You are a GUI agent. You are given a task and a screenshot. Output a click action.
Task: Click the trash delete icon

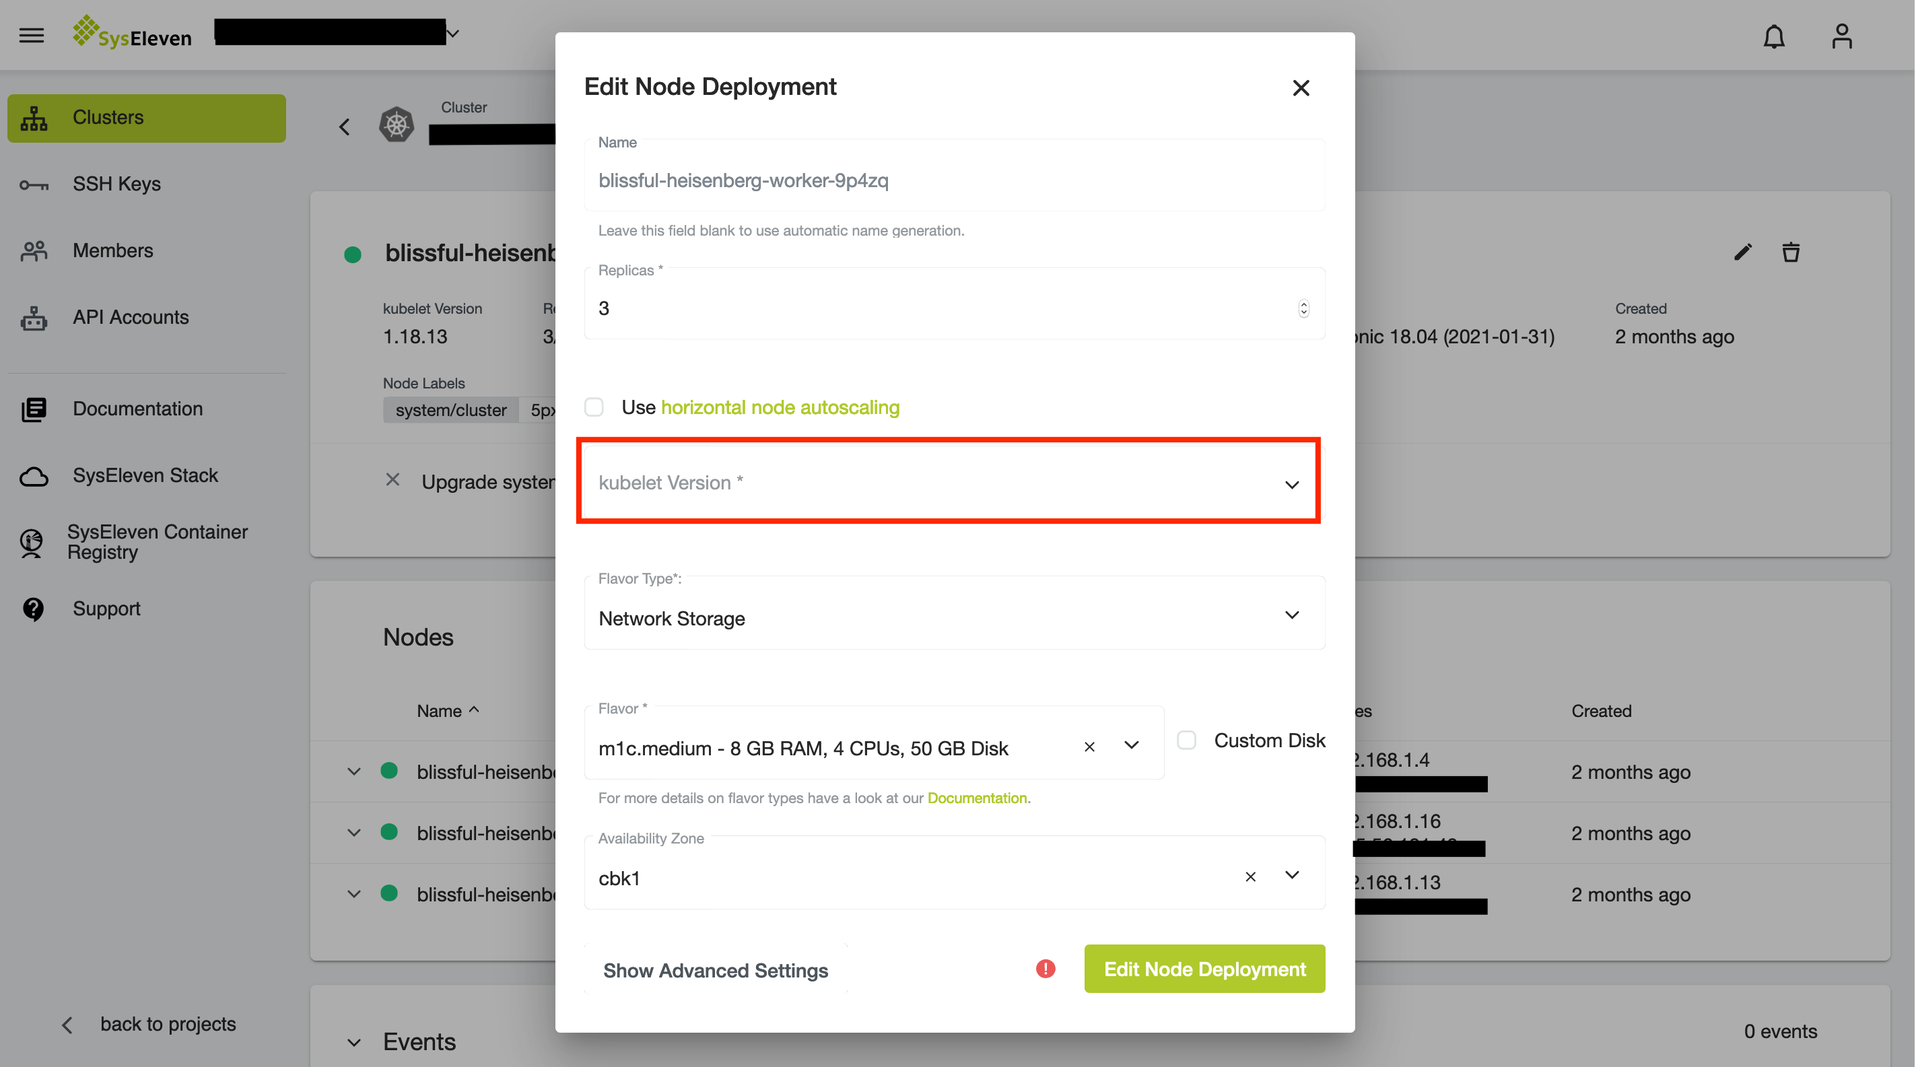pyautogui.click(x=1790, y=252)
